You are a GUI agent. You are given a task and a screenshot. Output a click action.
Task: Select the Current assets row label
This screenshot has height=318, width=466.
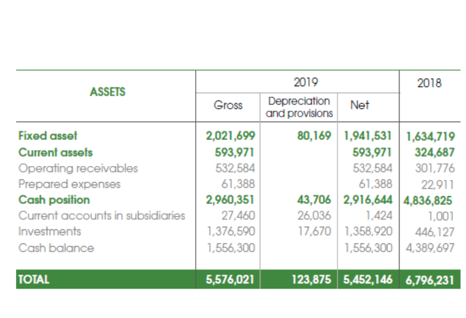55,152
